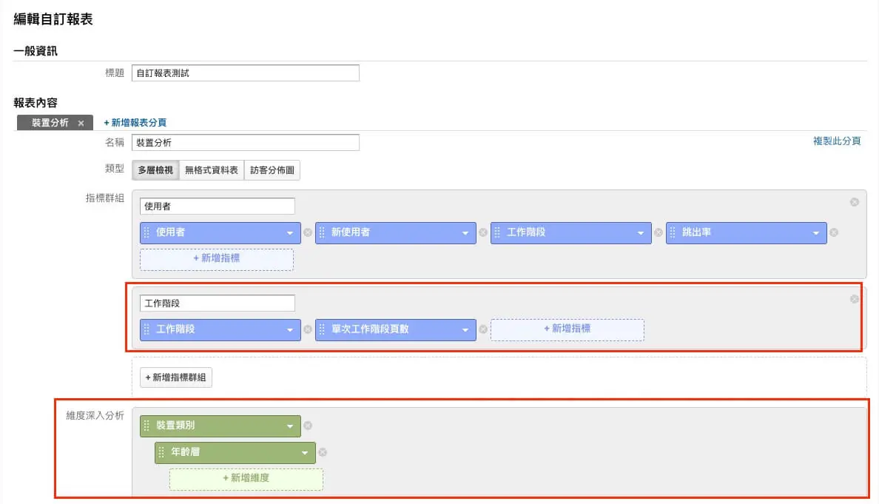
Task: Remove the 年齡層 dimension with its x icon
Action: point(323,452)
